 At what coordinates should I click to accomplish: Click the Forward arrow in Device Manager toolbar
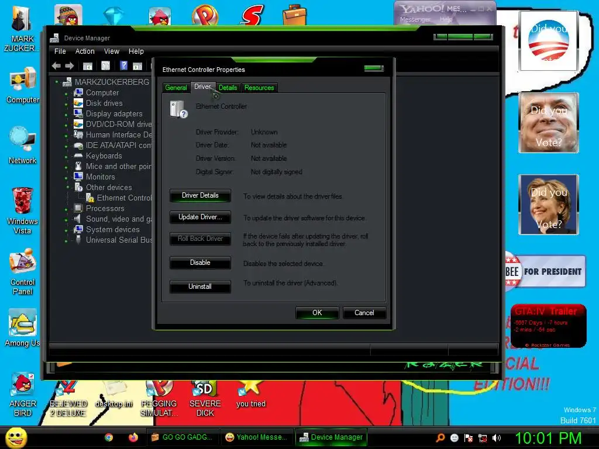[x=69, y=66]
